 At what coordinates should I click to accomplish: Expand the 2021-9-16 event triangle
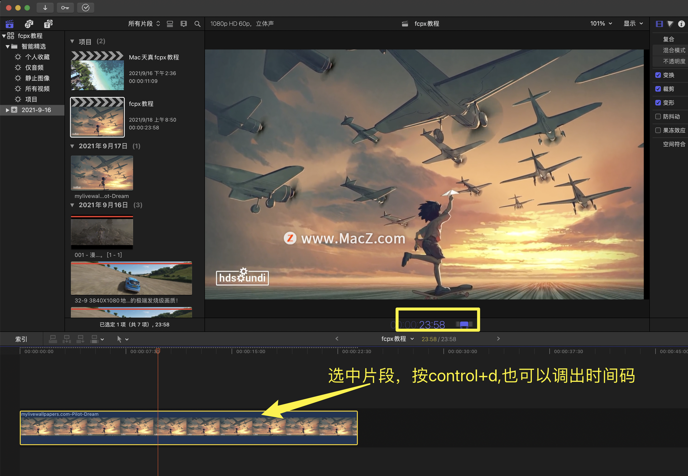click(8, 110)
